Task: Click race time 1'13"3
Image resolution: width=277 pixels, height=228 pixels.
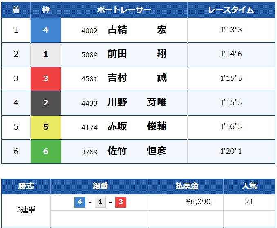Action: (231, 30)
